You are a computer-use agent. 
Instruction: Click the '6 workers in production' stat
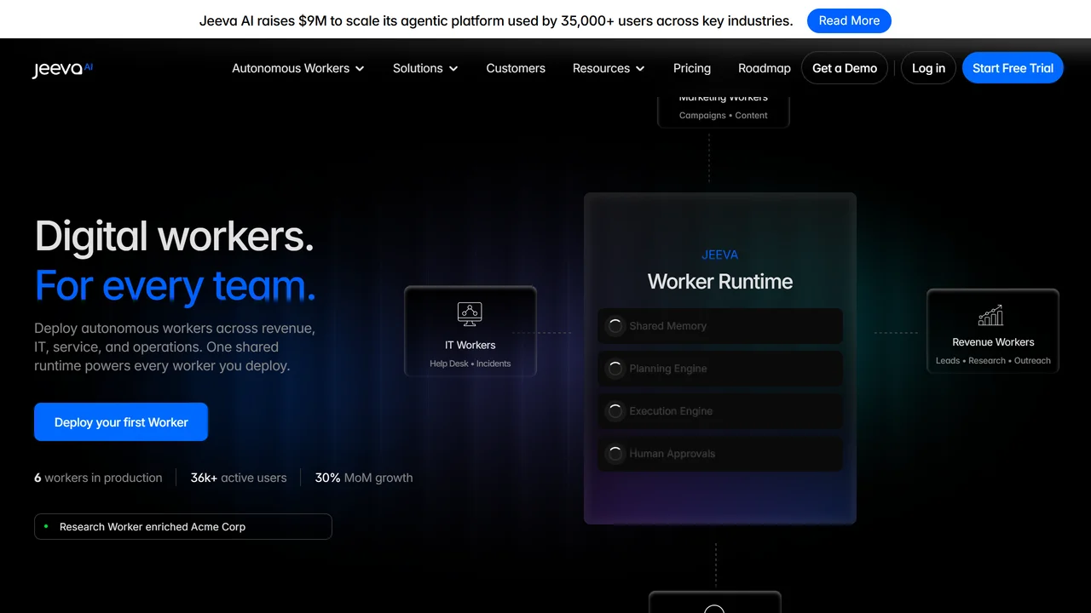click(x=98, y=478)
